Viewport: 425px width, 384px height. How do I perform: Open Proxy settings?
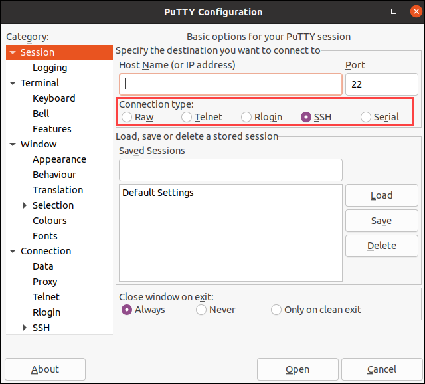45,282
